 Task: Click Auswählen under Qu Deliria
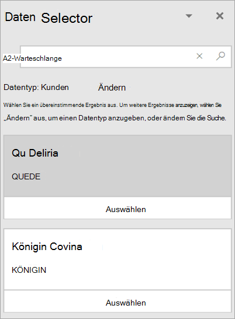click(117, 208)
